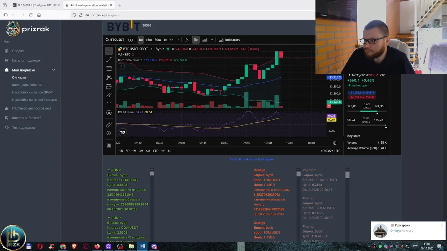
Task: Go back in browser history
Action: (x=14, y=15)
